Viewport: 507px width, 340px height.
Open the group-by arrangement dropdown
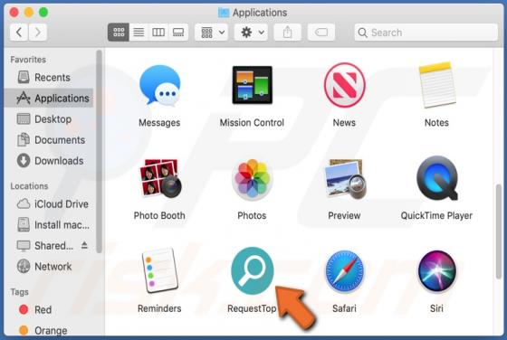pos(211,33)
